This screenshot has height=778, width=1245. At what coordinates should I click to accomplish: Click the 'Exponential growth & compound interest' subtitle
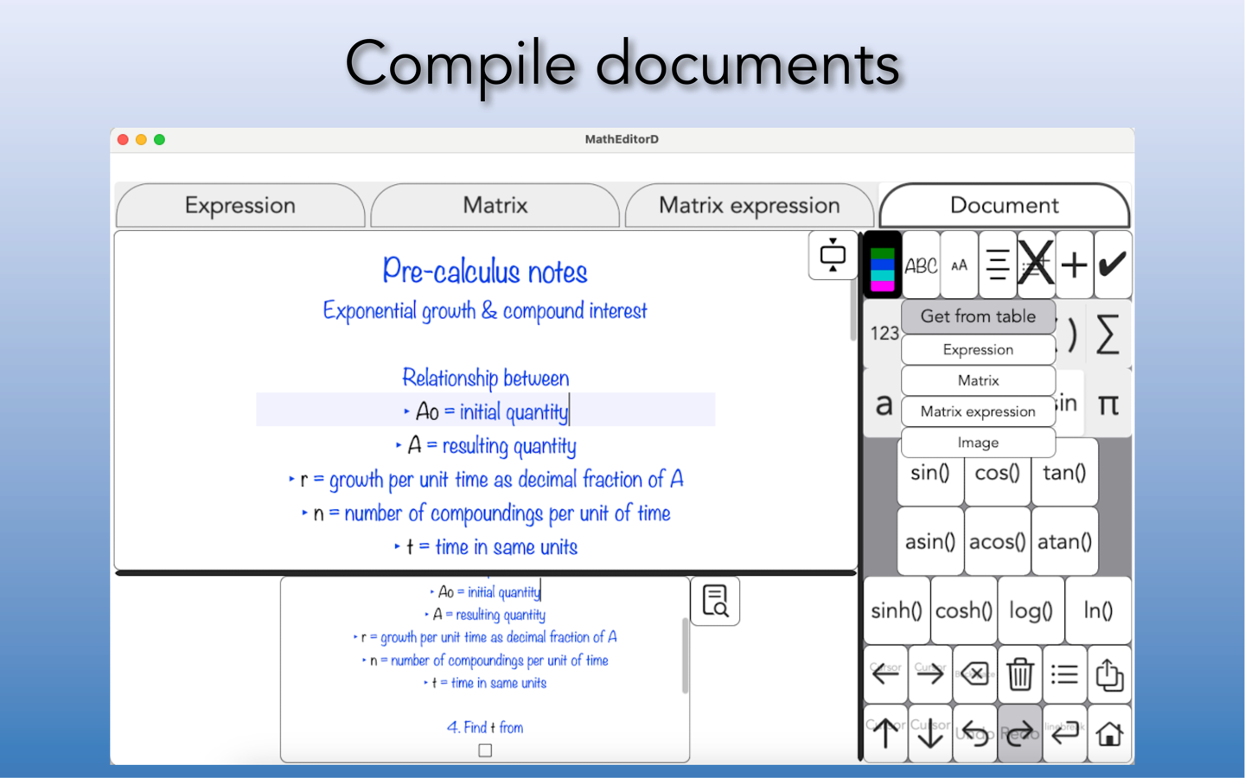[485, 310]
